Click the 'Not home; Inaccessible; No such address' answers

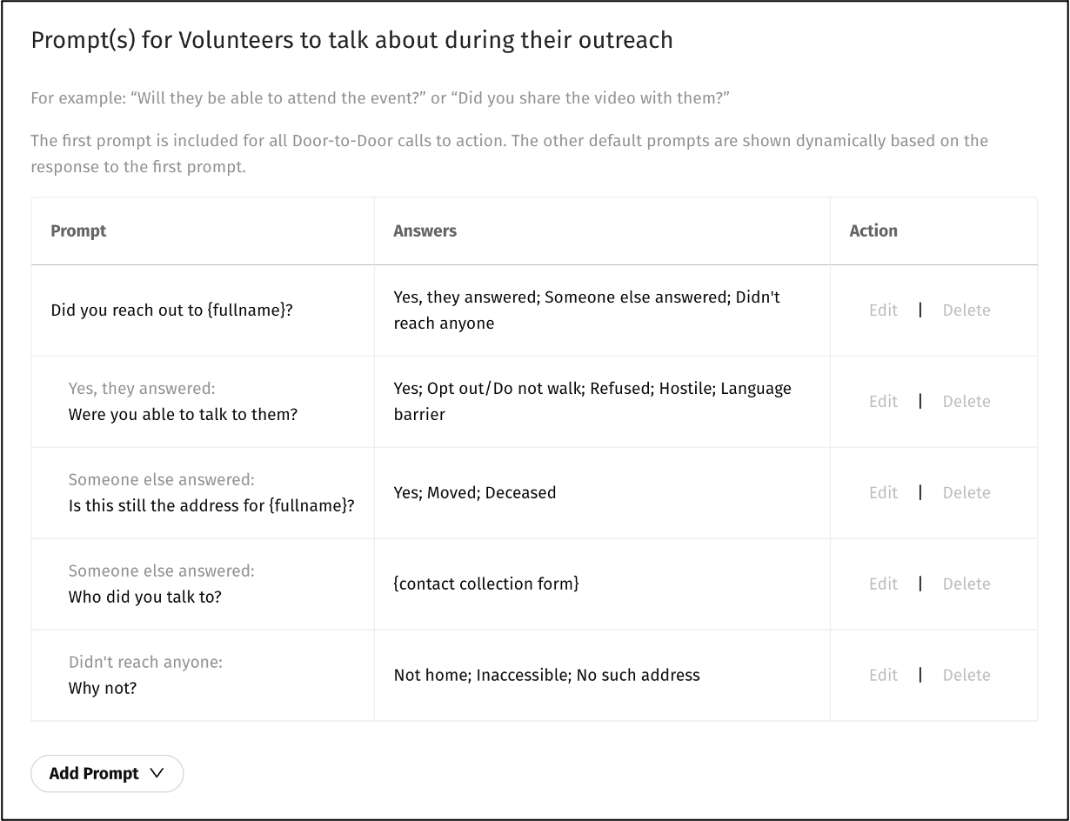click(546, 676)
